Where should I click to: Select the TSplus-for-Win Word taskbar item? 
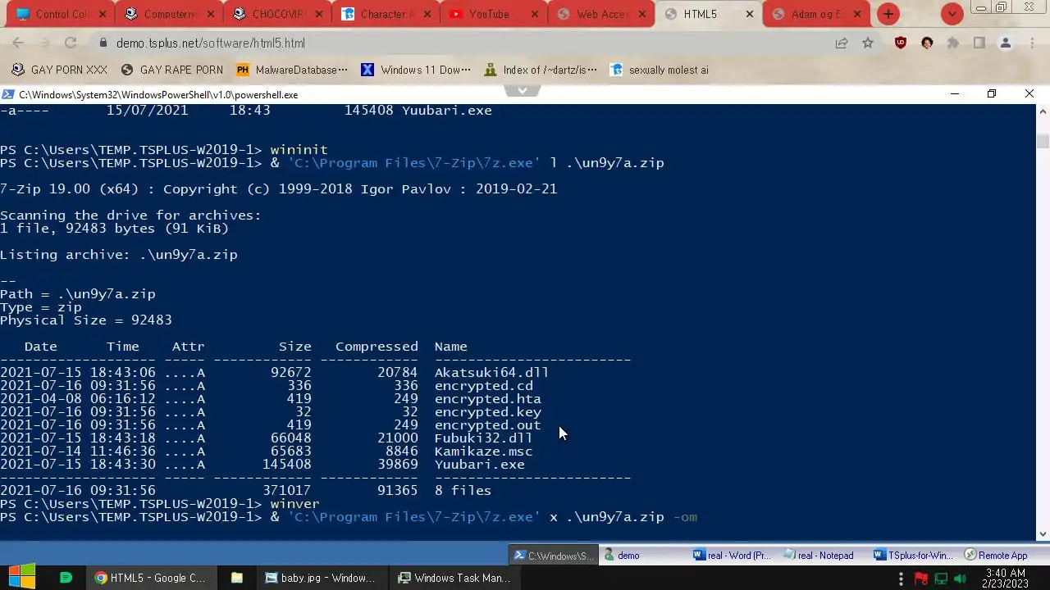913,556
